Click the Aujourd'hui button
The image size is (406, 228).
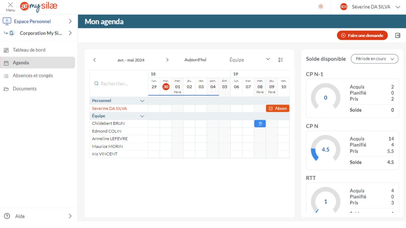195,60
